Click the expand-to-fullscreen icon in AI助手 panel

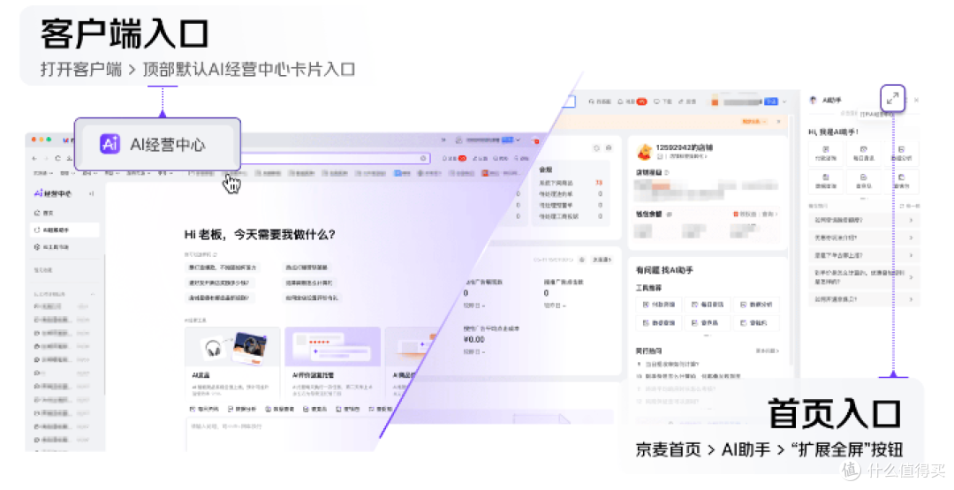click(892, 98)
